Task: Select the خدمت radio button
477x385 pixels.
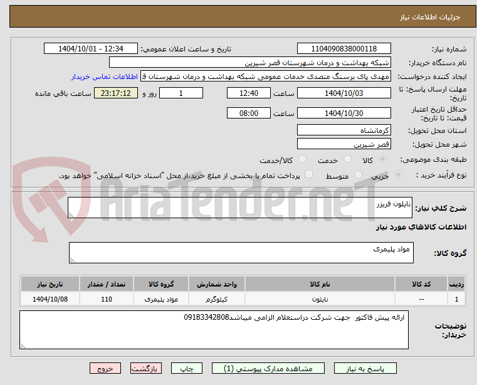Action: tap(347, 159)
